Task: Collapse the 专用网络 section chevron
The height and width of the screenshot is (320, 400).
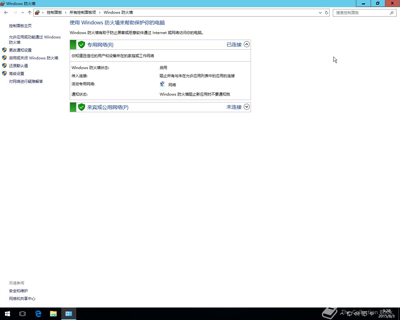Action: click(x=247, y=44)
